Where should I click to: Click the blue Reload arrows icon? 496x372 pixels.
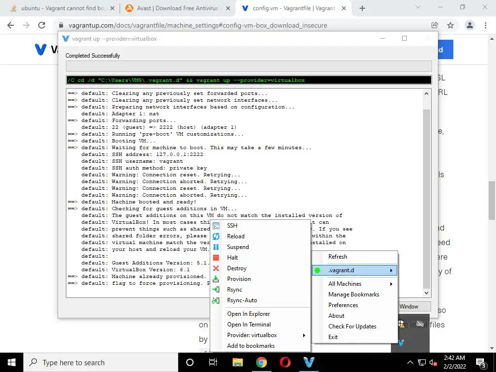click(x=216, y=236)
